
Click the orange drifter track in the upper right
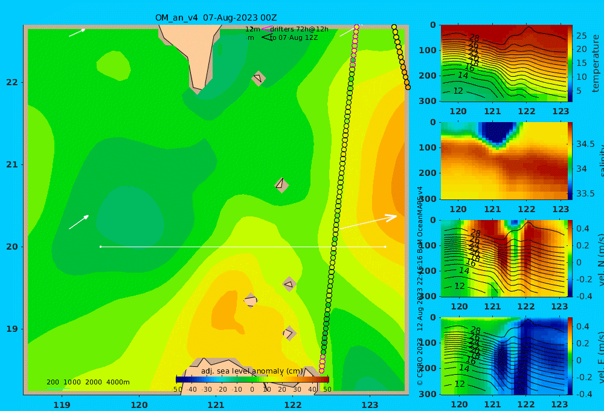pos(401,57)
